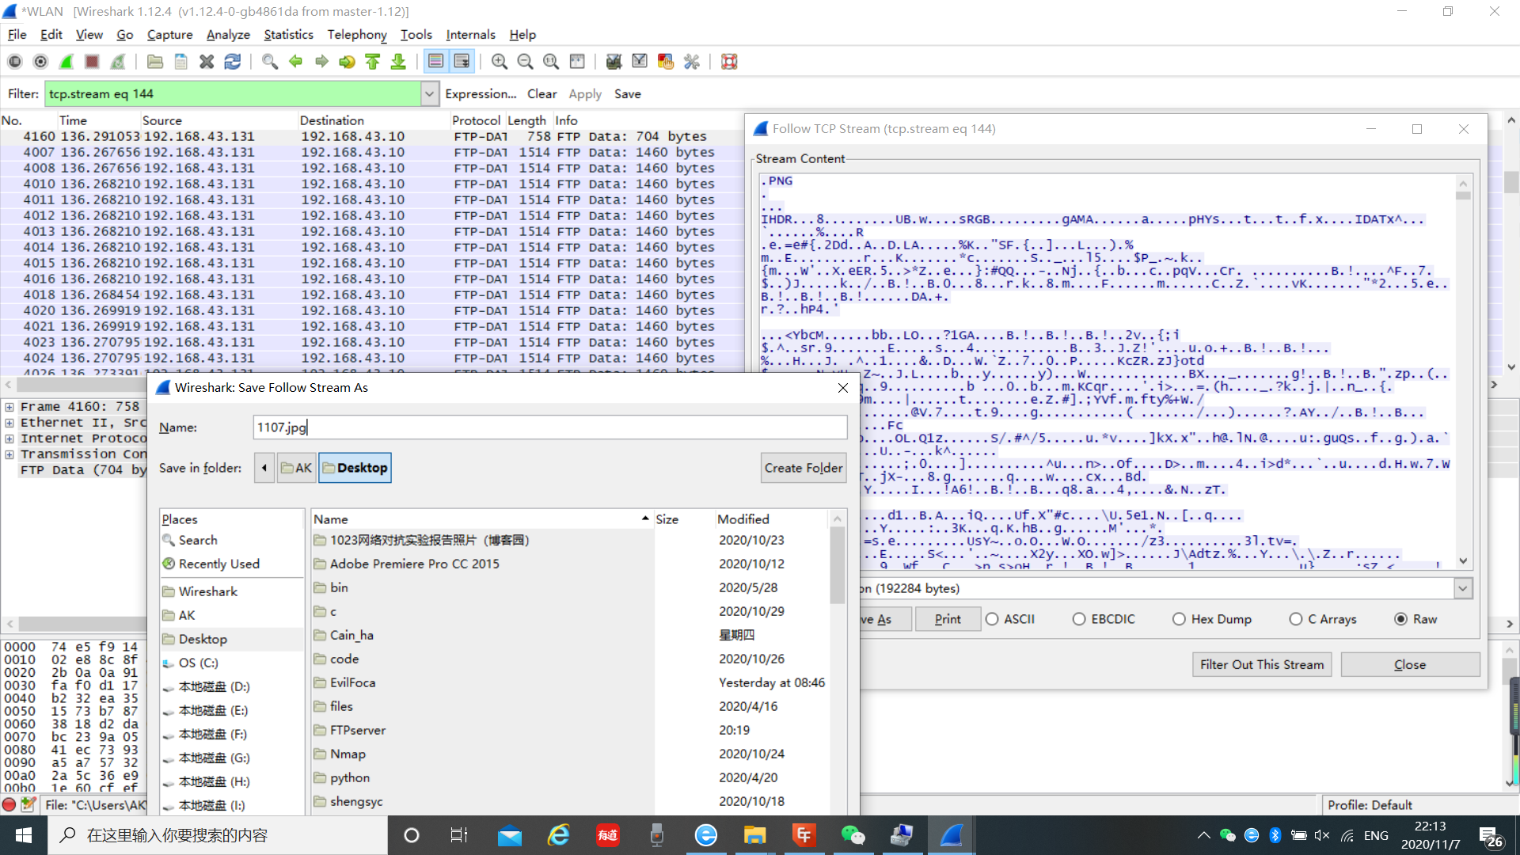Select the Hex Dump radio option

point(1180,619)
